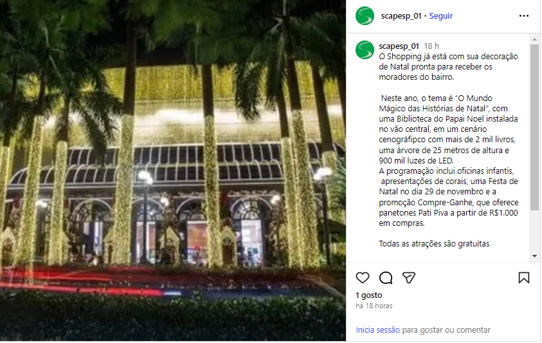Viewport: 542px width, 343px height.
Task: View the 1 gosto likes count
Action: click(369, 295)
